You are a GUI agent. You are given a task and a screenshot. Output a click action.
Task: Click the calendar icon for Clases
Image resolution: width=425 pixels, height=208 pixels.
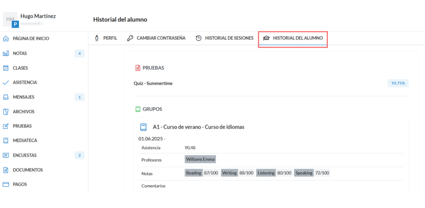pyautogui.click(x=6, y=68)
